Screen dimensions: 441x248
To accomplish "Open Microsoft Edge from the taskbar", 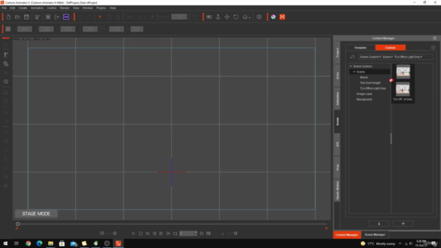I will 39,243.
